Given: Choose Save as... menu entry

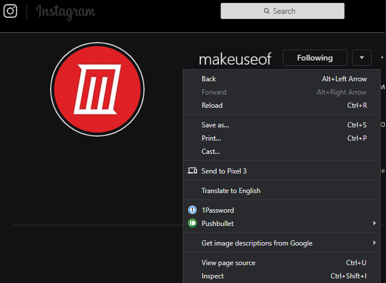Looking at the screenshot, I should click(x=215, y=125).
